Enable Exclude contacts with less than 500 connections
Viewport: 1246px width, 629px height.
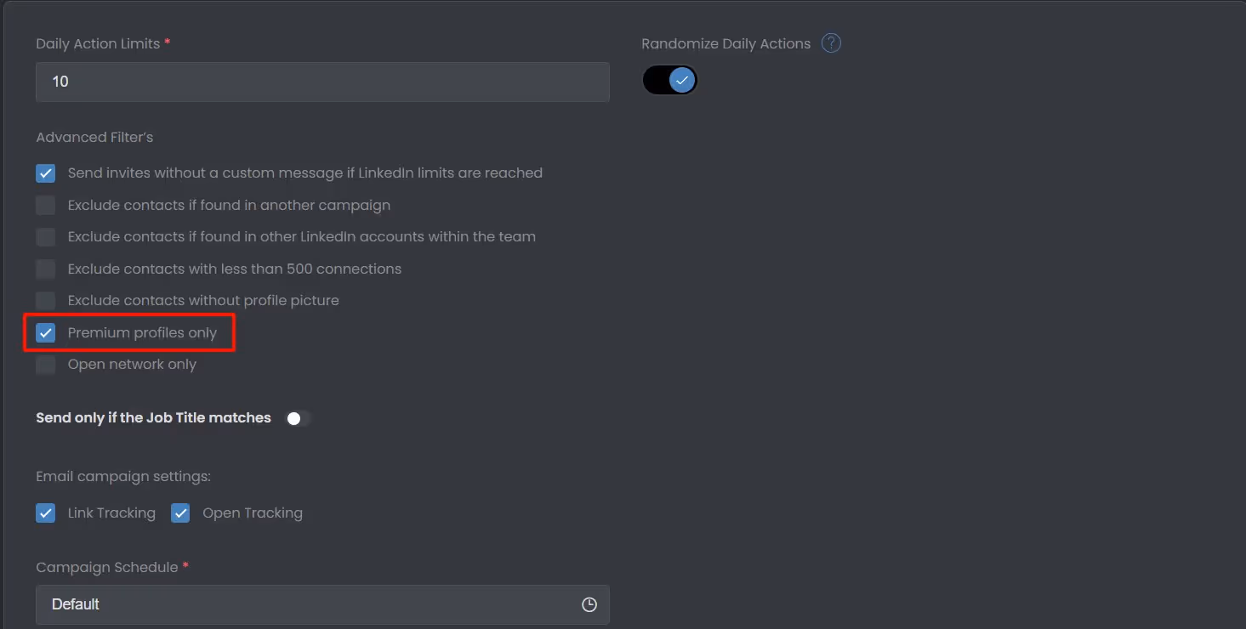click(x=45, y=269)
